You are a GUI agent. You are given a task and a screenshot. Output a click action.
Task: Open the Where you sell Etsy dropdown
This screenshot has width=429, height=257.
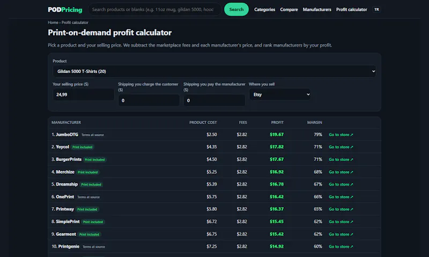(x=279, y=94)
